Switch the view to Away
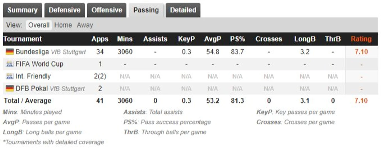Image resolution: width=381 pixels, height=148 pixels. coord(85,25)
